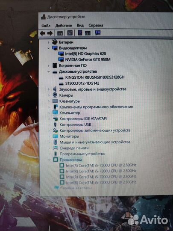Click the Forward arrow toolbar icon
The image size is (173, 231).
(x=50, y=33)
